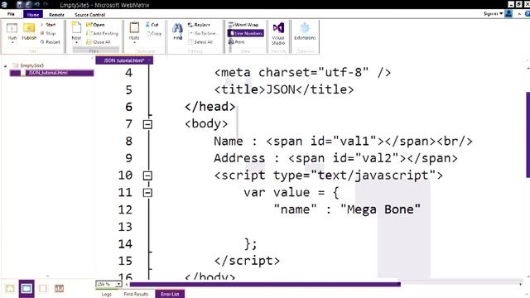Image resolution: width=530 pixels, height=298 pixels.
Task: Click horizontal scrollbar left arrow
Action: [x=127, y=284]
